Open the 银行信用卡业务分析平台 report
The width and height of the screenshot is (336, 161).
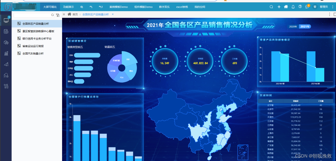37,39
